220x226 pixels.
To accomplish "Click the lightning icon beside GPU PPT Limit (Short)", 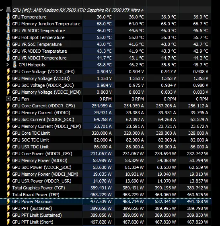I will point(8,222).
